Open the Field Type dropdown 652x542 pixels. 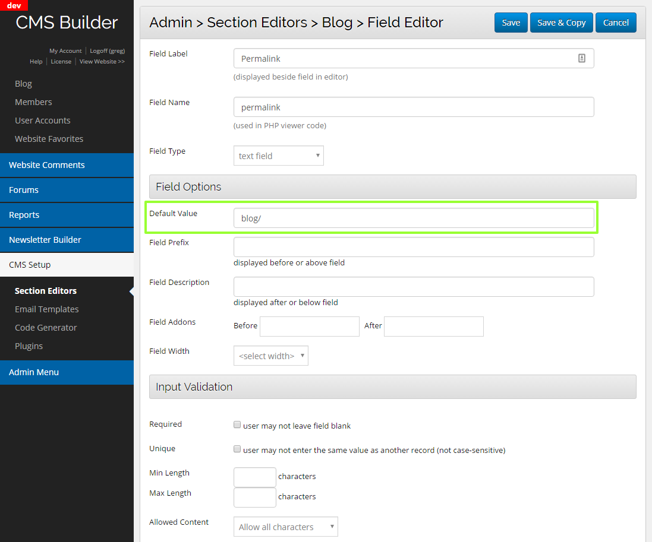point(278,156)
